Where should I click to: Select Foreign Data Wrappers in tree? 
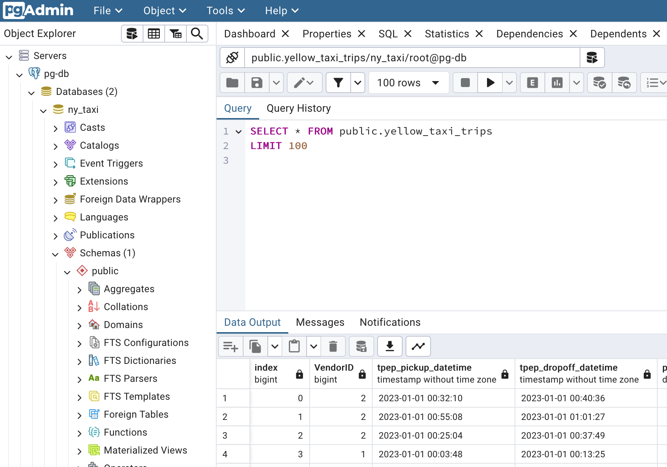130,199
